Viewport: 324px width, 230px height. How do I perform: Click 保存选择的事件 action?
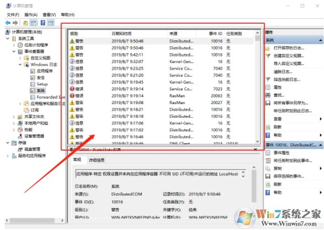click(288, 176)
